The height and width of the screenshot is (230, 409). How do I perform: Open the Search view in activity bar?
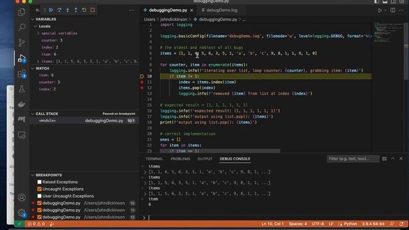click(22, 27)
